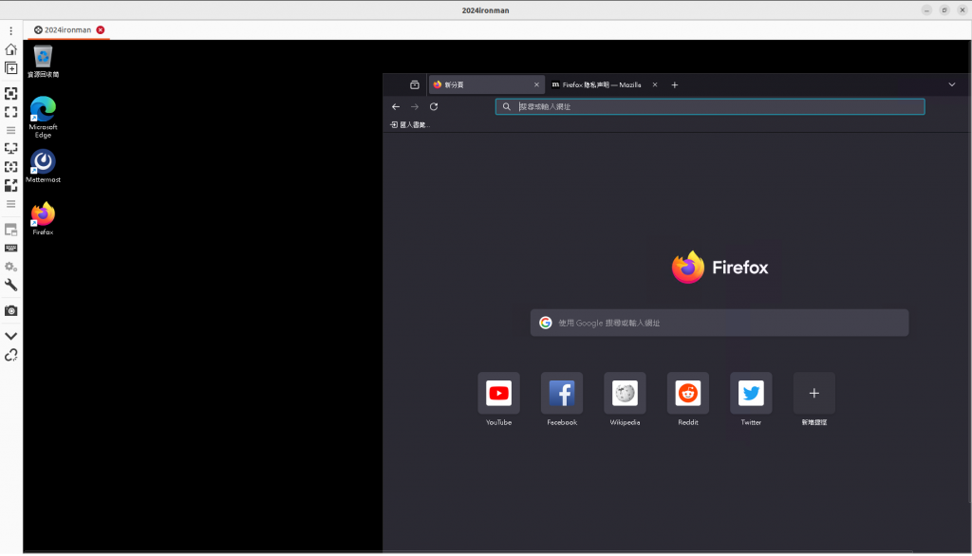Expand the scaling options menu below the scaled mode icon
This screenshot has width=972, height=556.
[10, 204]
